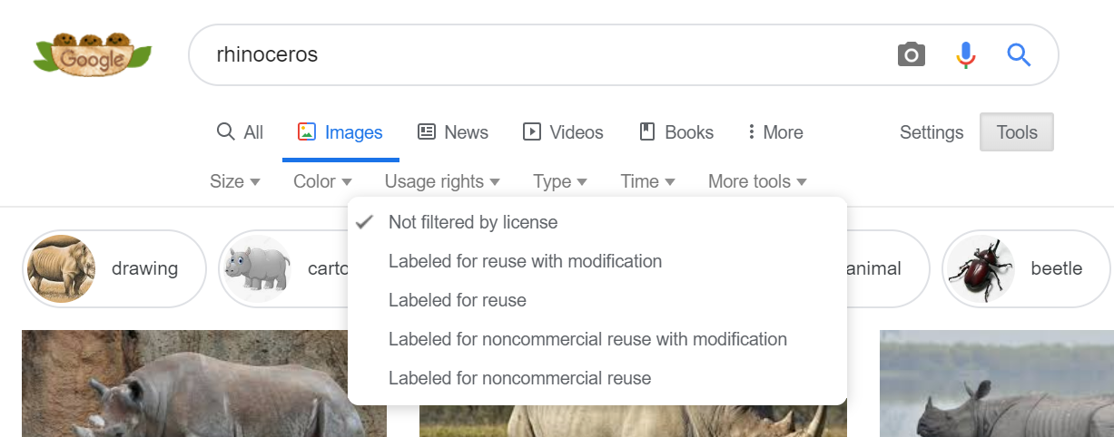Choose 'Labeled for reuse with modification'
The height and width of the screenshot is (437, 1114).
(x=525, y=261)
